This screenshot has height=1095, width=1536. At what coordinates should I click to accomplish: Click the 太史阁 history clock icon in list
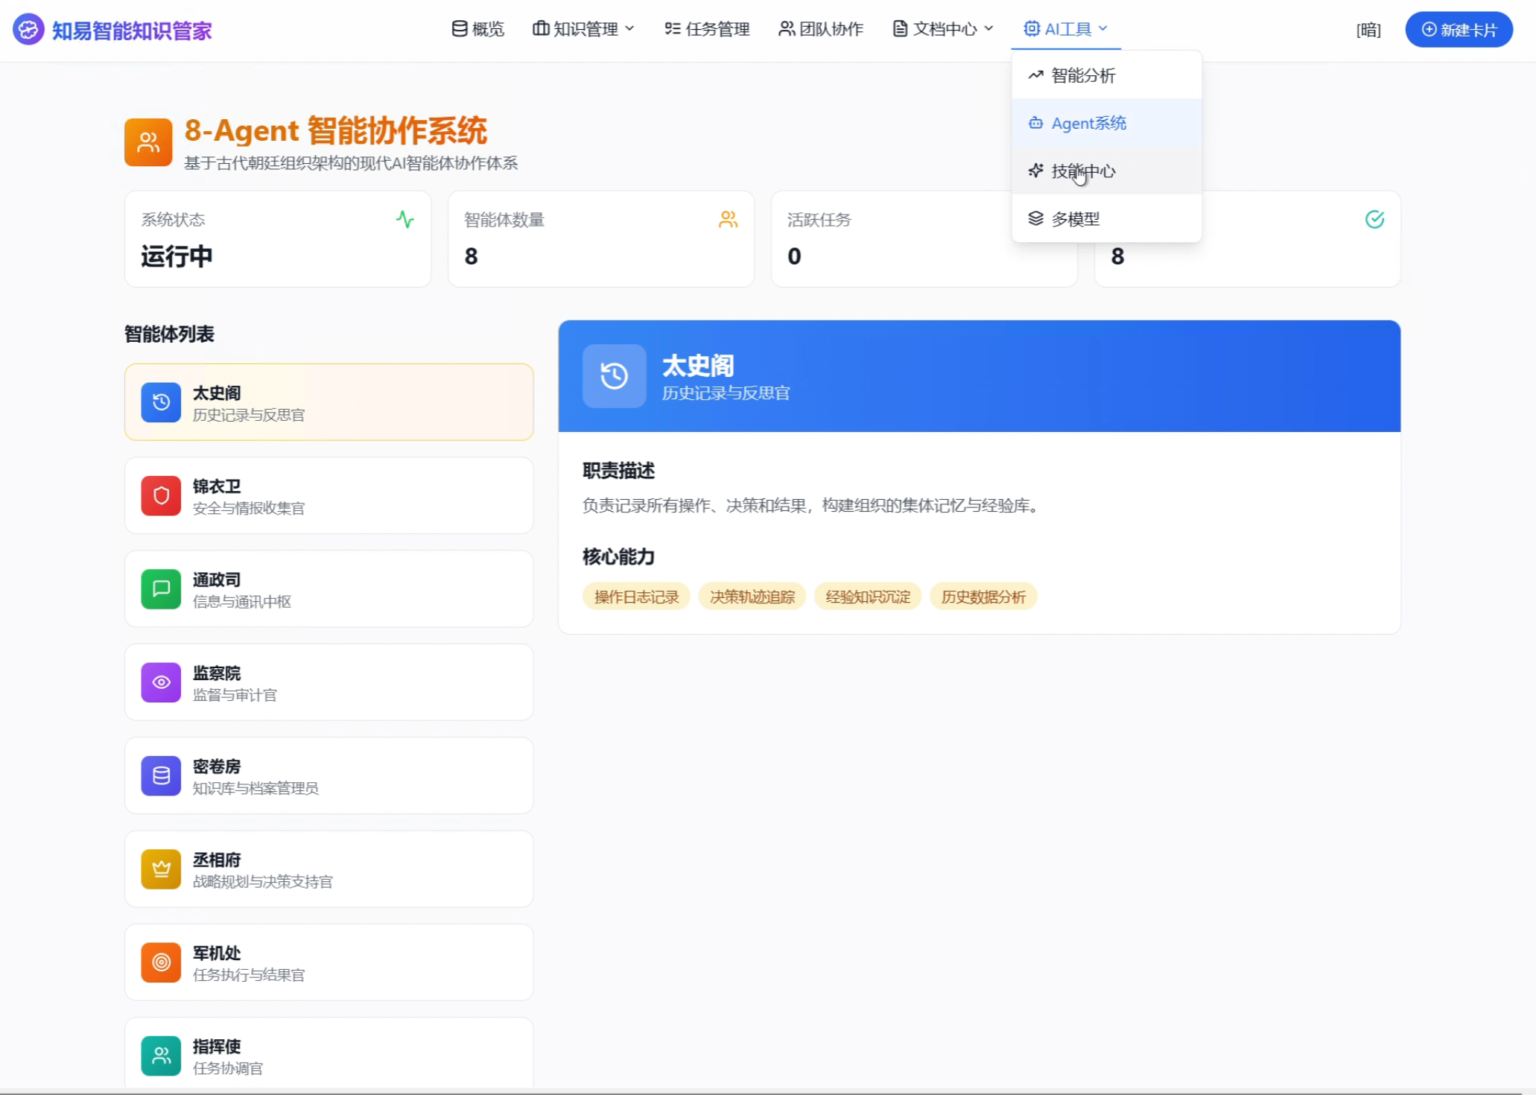tap(161, 402)
